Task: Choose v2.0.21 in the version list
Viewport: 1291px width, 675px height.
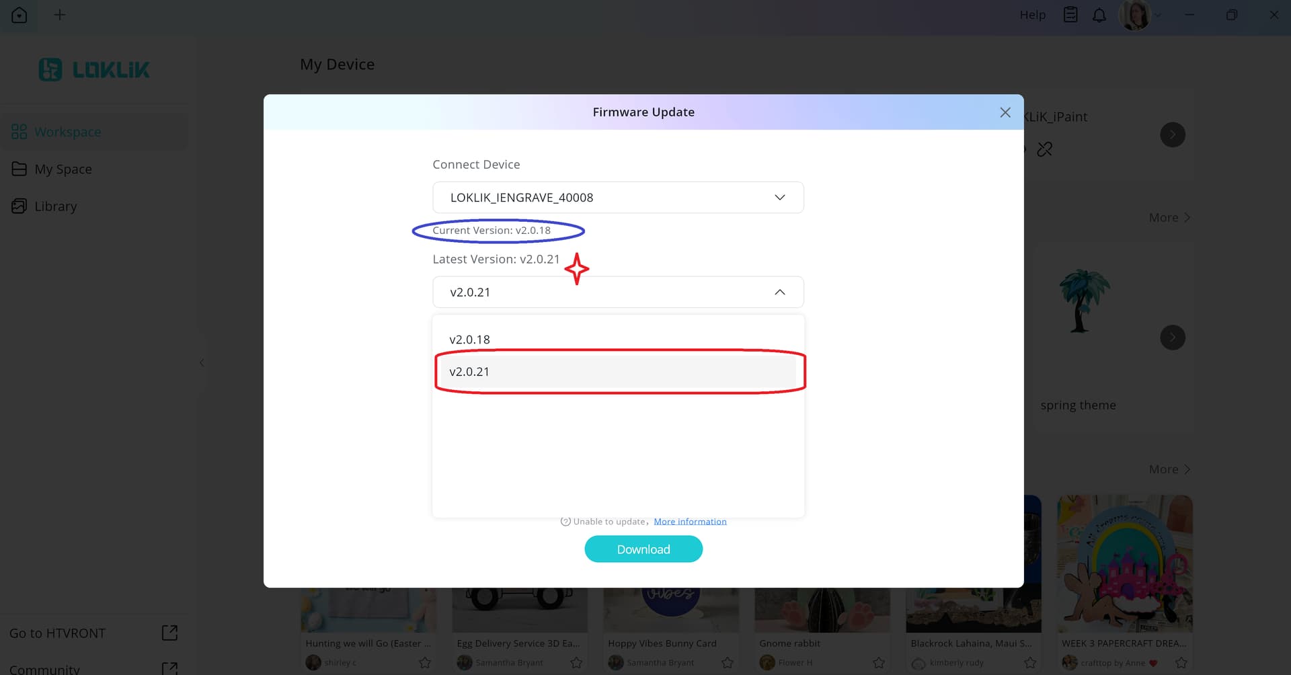Action: (x=470, y=372)
